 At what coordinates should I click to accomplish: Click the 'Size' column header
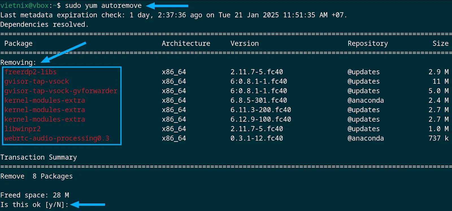click(440, 43)
